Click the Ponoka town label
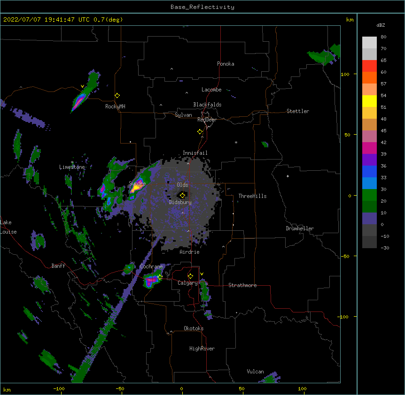Screen dimensions: 405x395 click(226, 64)
